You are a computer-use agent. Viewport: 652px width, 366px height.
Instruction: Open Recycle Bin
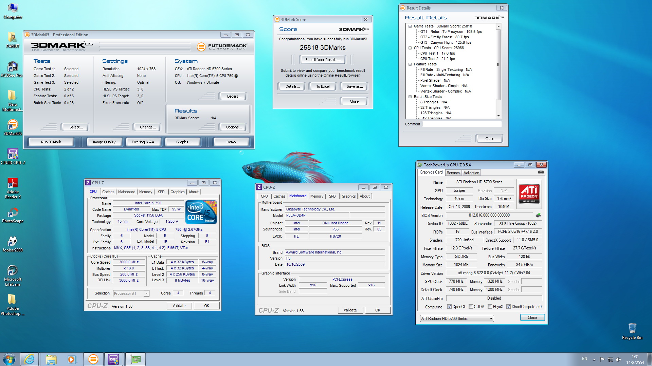tap(632, 328)
